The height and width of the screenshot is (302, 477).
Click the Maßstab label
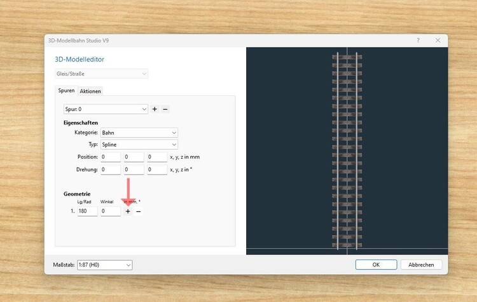tap(64, 265)
